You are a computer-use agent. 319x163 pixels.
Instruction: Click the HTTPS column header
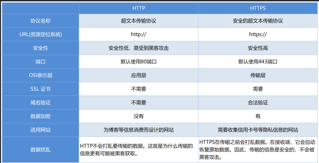258,7
